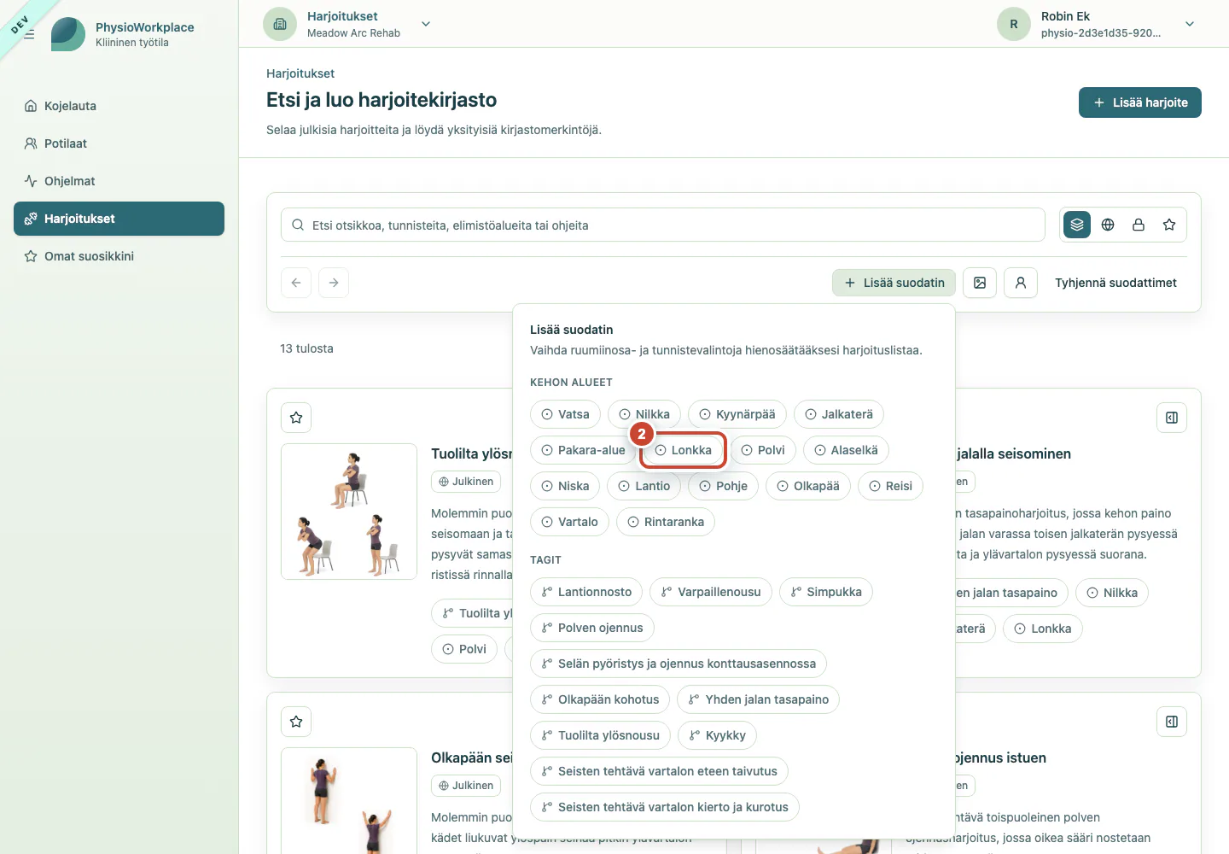Toggle the Olkapää body area filter
Image resolution: width=1229 pixels, height=854 pixels.
808,486
